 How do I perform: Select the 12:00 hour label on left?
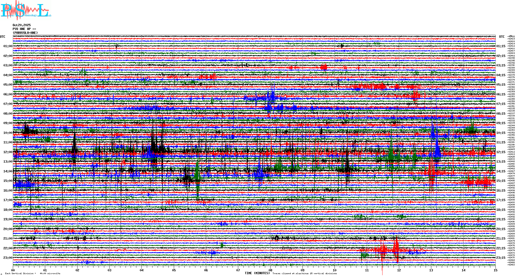[x=8, y=152]
